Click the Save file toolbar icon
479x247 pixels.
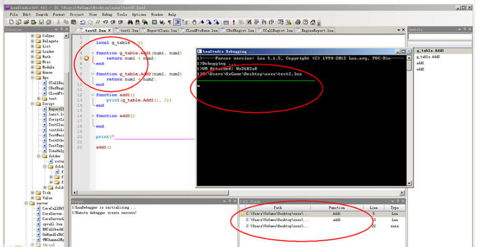click(41, 22)
